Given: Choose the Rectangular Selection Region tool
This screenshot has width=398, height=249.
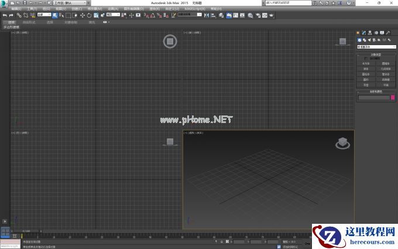Looking at the screenshot, I should pyautogui.click(x=68, y=15).
